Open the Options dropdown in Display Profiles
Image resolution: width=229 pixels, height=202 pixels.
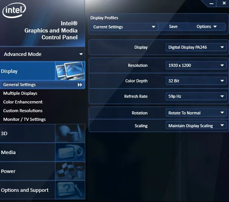206,26
